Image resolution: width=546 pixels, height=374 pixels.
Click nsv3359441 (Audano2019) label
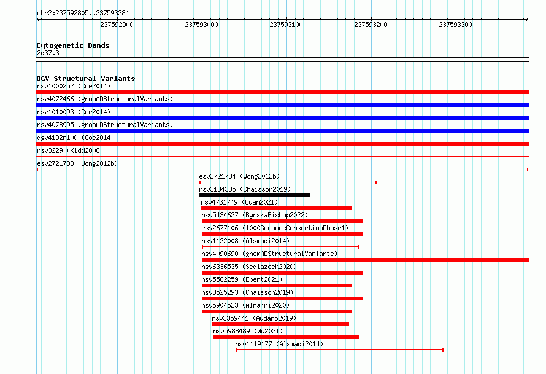pos(254,318)
